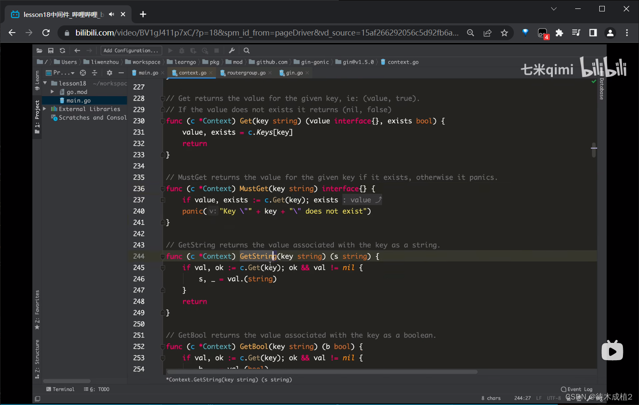Click the Save All disk icon
639x405 pixels.
point(51,51)
